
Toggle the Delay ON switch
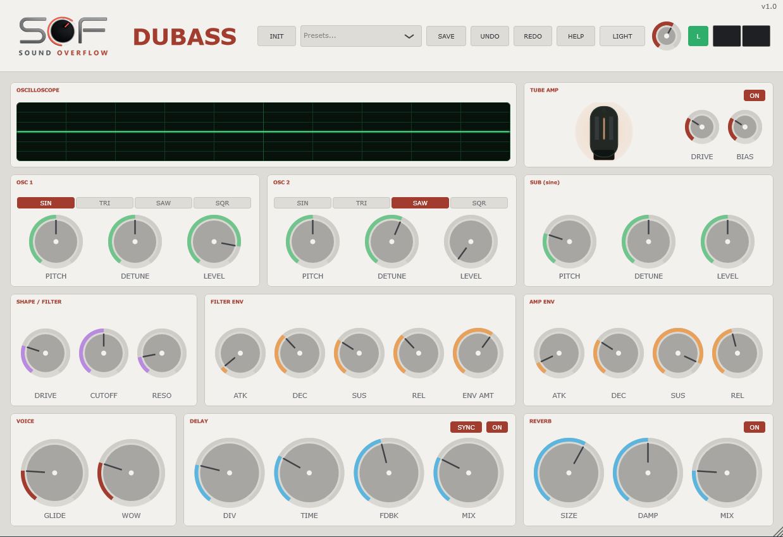(497, 427)
